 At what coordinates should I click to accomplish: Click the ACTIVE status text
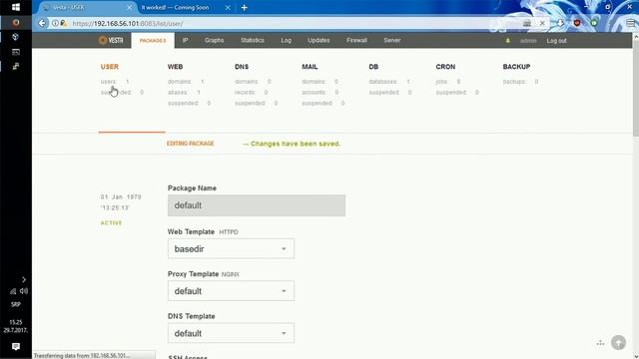pyautogui.click(x=111, y=223)
